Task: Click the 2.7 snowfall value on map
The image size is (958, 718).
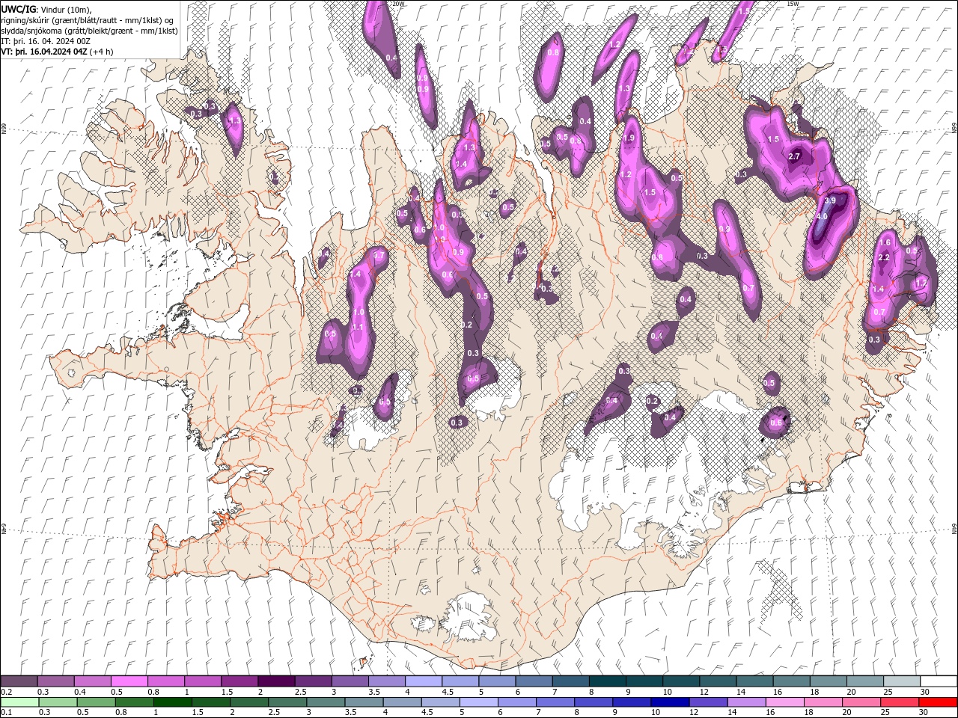Action: click(x=795, y=156)
